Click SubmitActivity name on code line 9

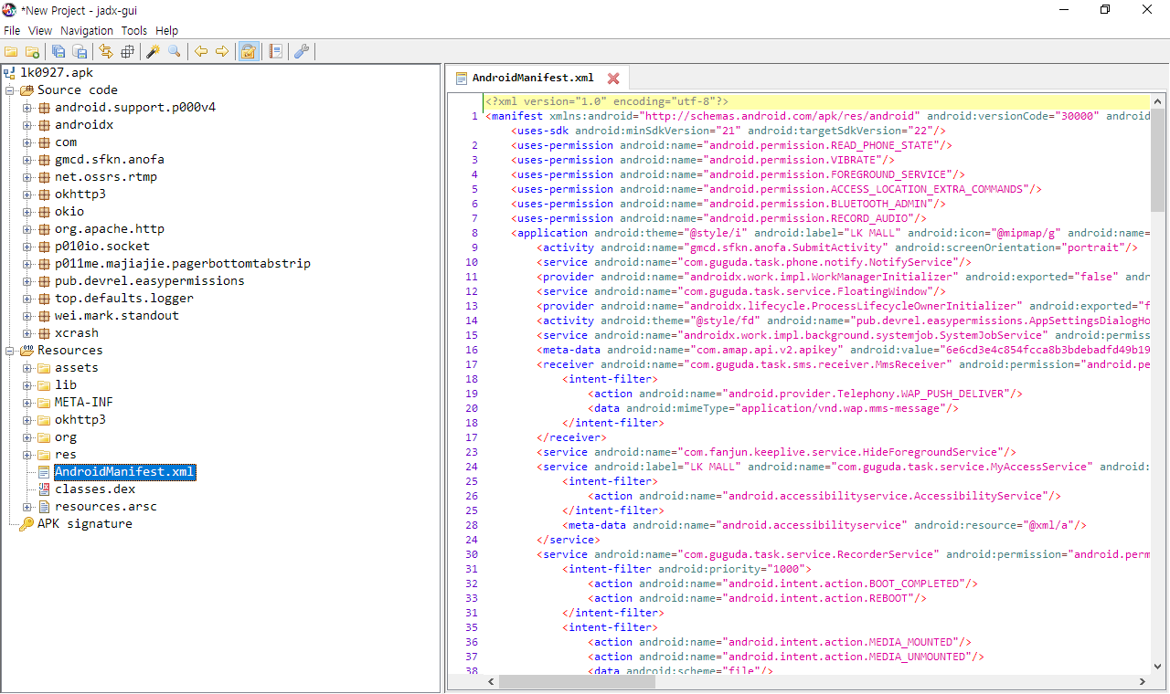click(x=838, y=247)
